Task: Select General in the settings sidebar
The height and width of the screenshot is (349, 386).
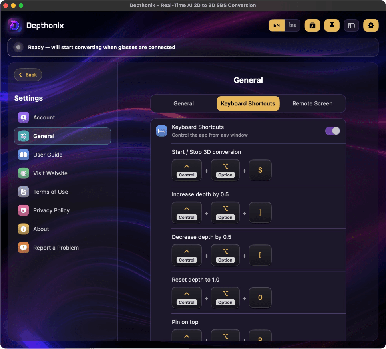Action: 62,136
